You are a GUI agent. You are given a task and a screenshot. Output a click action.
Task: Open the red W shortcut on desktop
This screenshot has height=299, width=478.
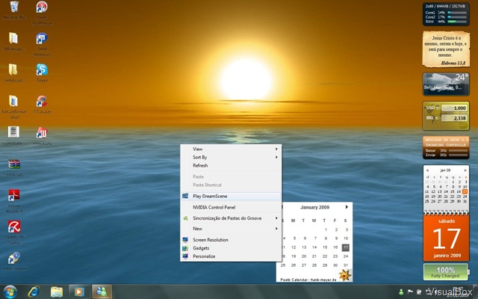42,133
